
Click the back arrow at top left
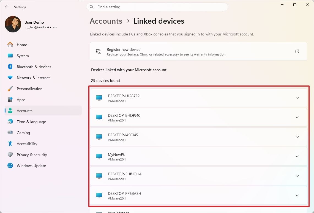coord(7,7)
